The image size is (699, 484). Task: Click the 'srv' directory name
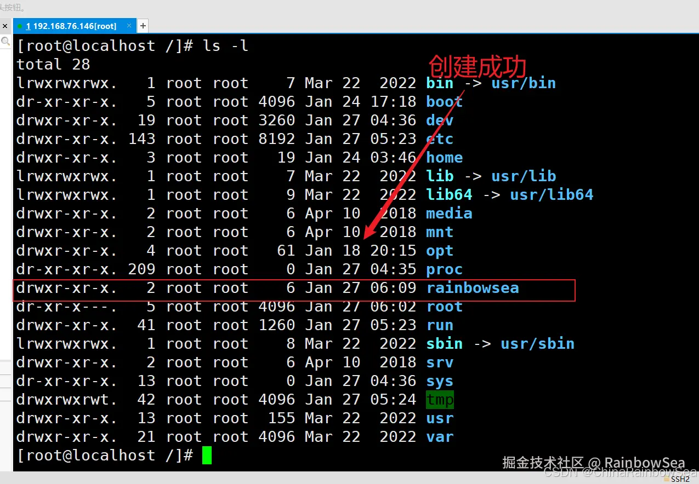pyautogui.click(x=440, y=362)
